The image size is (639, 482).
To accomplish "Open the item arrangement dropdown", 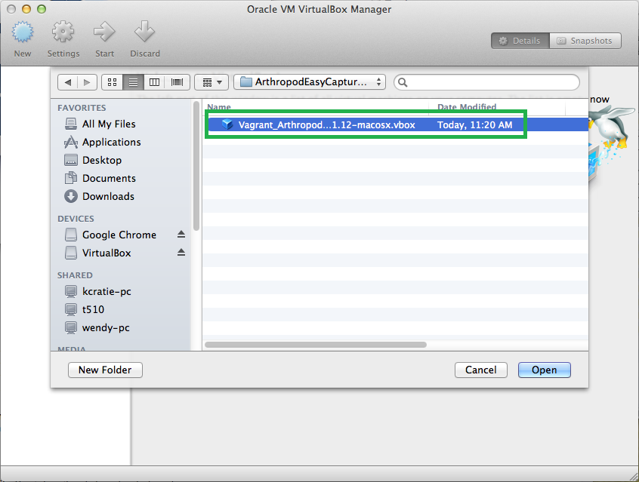I will coord(212,82).
